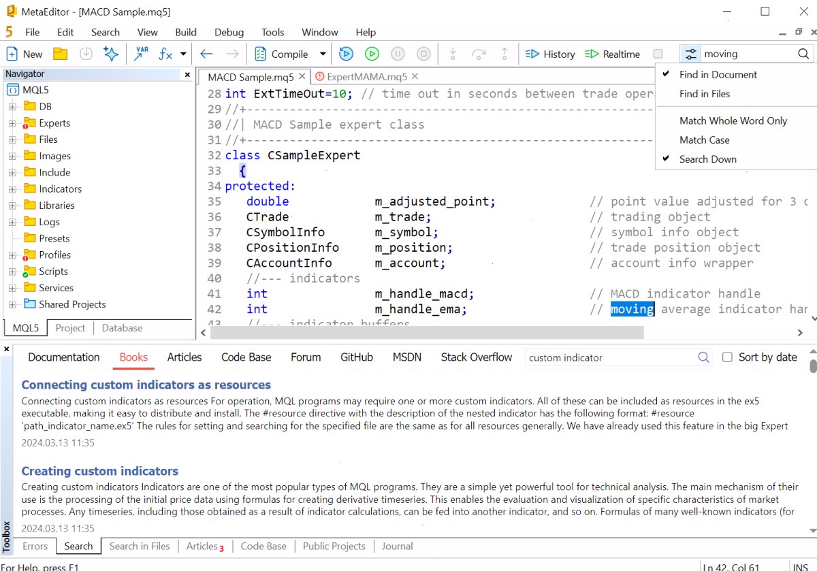Click the Compile toolbar button
Image resolution: width=817 pixels, height=571 pixels.
click(x=282, y=54)
